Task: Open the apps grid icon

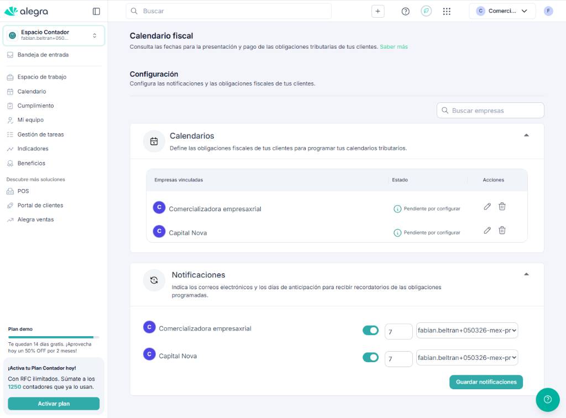Action: click(x=447, y=11)
